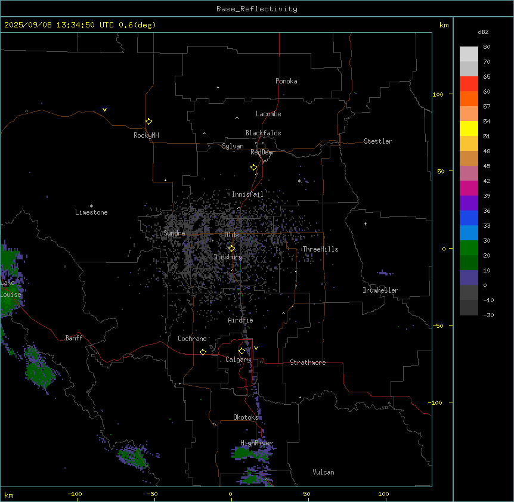Click the -100 tick on the bottom axis
The height and width of the screenshot is (502, 514).
coord(75,494)
